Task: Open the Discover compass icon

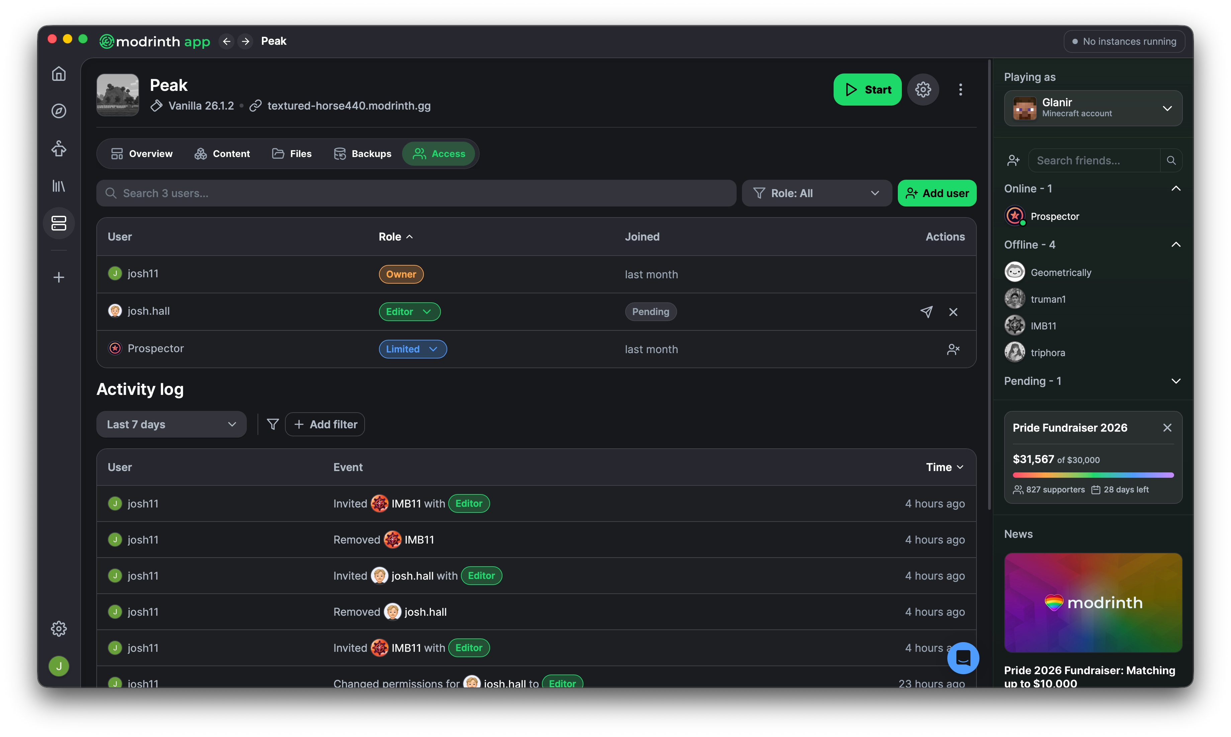Action: click(59, 111)
